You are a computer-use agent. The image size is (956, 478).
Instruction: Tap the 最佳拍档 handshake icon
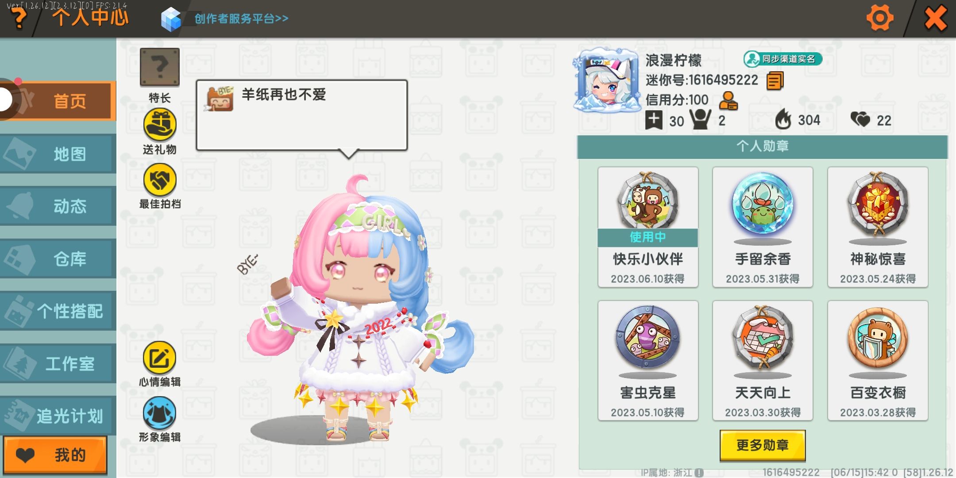pos(160,180)
